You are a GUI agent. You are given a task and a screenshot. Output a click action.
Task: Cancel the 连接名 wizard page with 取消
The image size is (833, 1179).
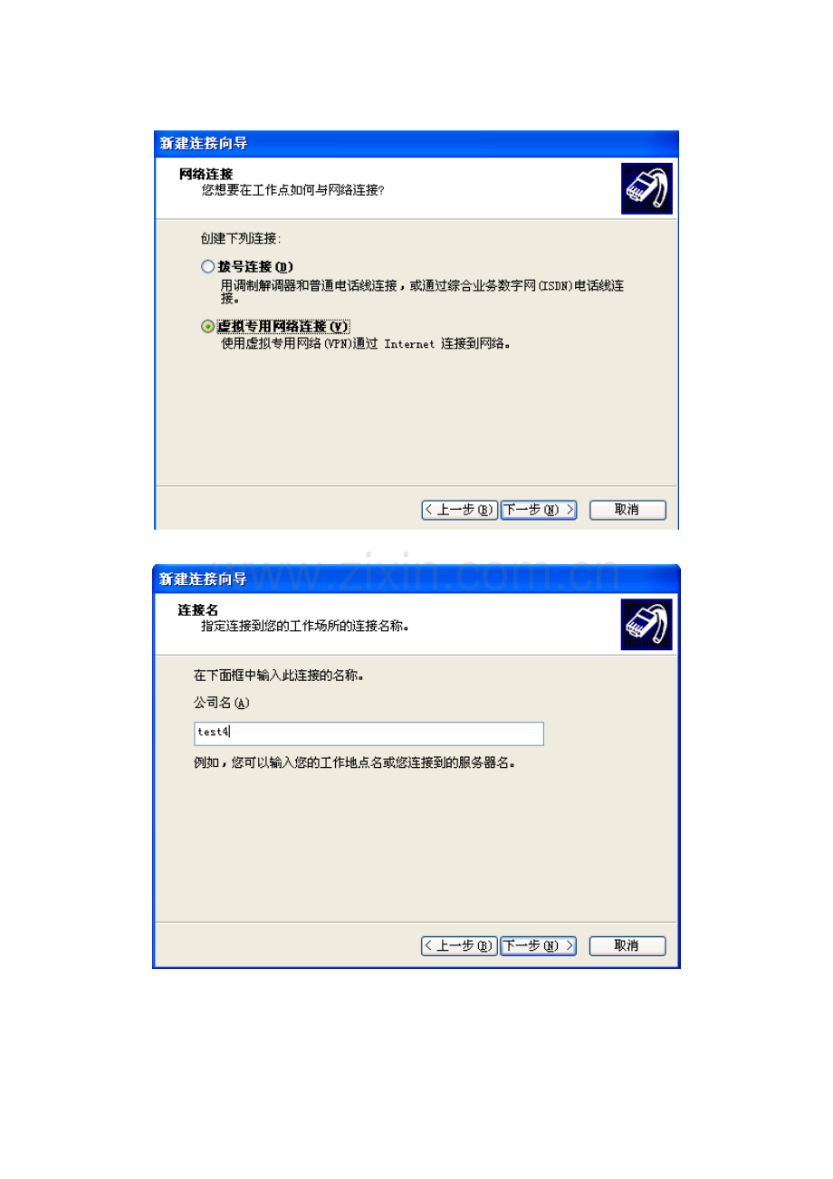pyautogui.click(x=627, y=945)
